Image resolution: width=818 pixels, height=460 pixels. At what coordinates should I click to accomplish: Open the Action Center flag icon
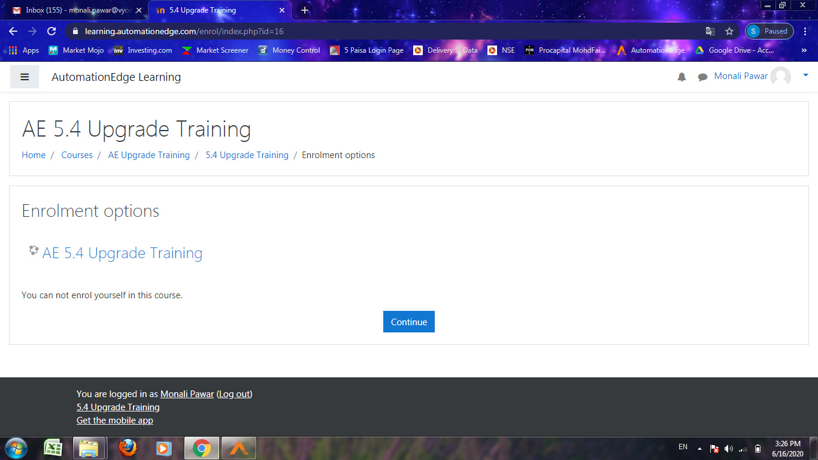point(714,449)
